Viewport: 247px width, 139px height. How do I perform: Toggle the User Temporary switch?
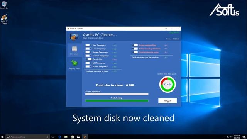(x=88, y=45)
